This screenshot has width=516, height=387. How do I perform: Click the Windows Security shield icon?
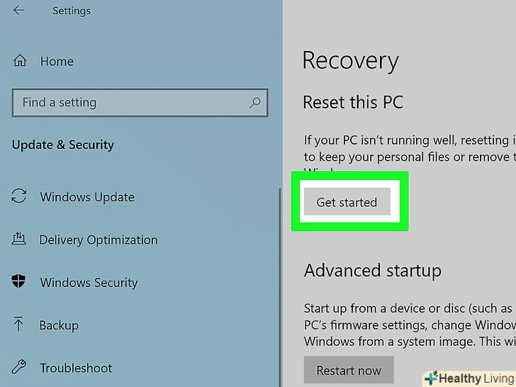point(20,282)
